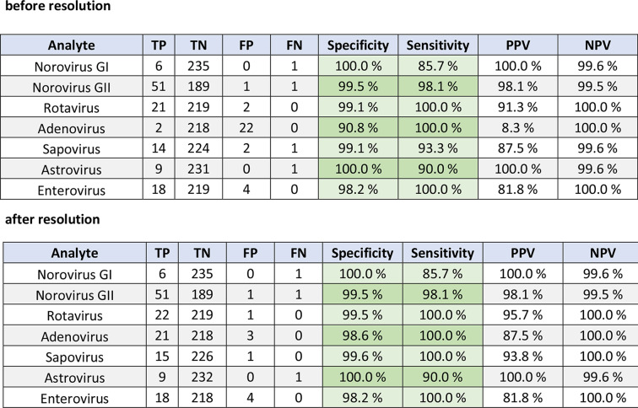
Task: Select the NPV header of the first table
Action: [x=597, y=46]
